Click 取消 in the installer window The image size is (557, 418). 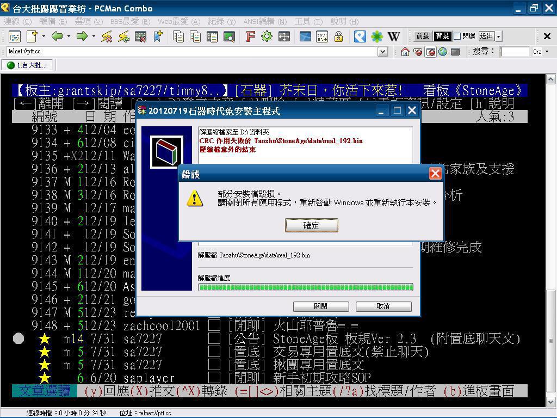(x=383, y=306)
